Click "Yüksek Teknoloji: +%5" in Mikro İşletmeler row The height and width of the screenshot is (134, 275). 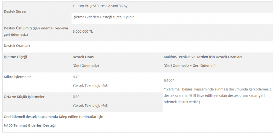[90, 86]
